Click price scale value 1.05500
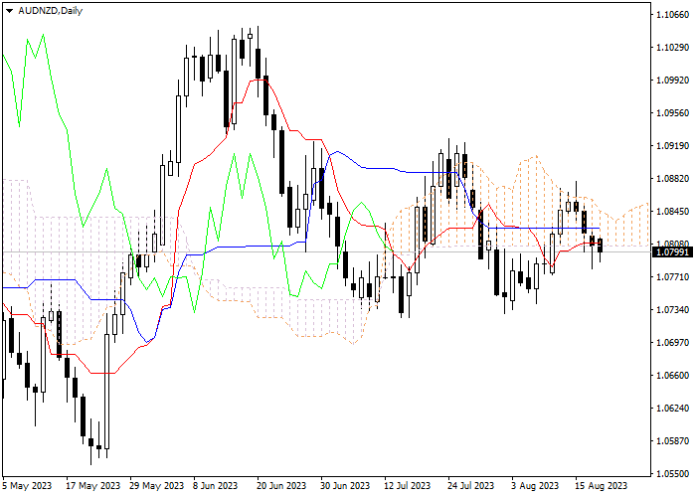Viewport: 696px width, 497px height. coord(673,474)
